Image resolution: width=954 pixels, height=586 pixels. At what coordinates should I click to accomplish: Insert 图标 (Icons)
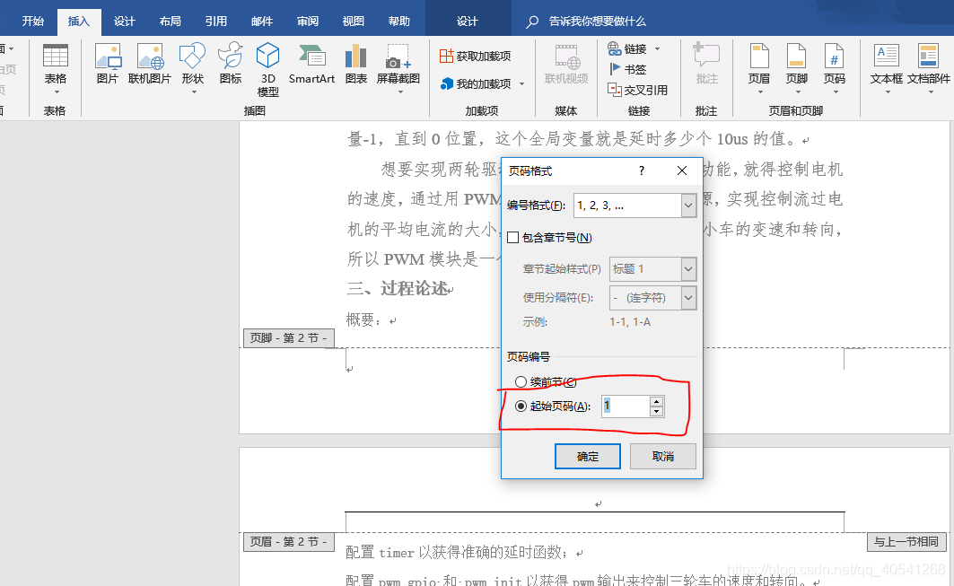coord(231,64)
